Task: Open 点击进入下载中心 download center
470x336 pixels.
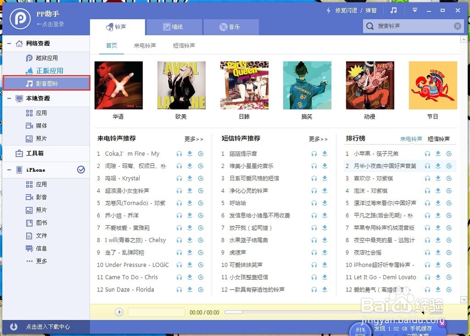Action: tap(47, 327)
